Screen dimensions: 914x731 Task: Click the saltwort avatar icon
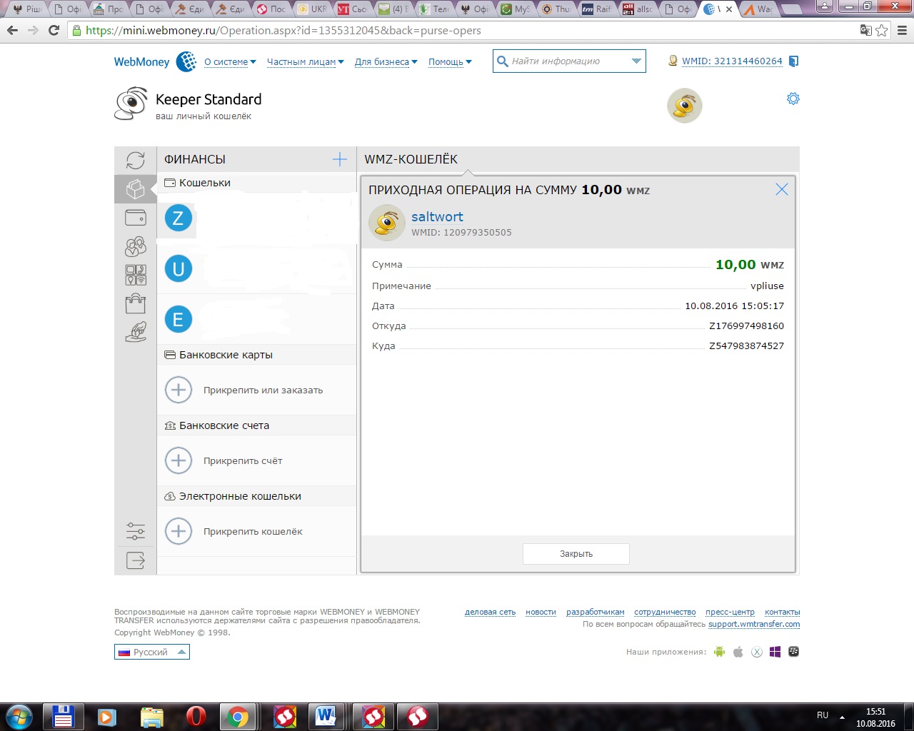[x=387, y=223]
